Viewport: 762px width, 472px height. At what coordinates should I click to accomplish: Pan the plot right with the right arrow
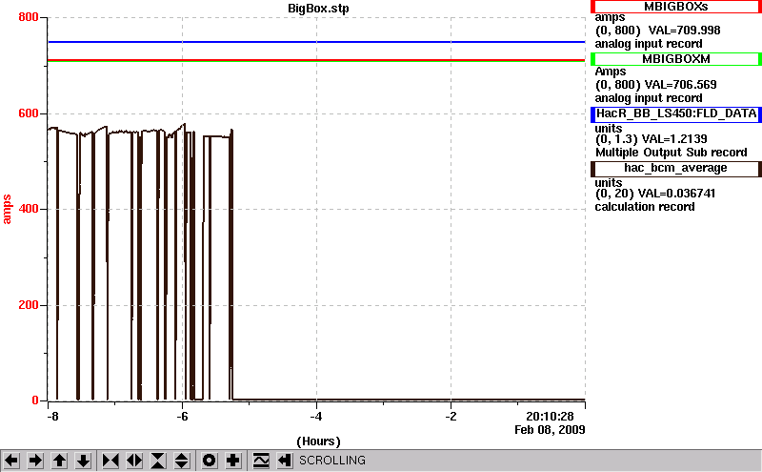[35, 461]
